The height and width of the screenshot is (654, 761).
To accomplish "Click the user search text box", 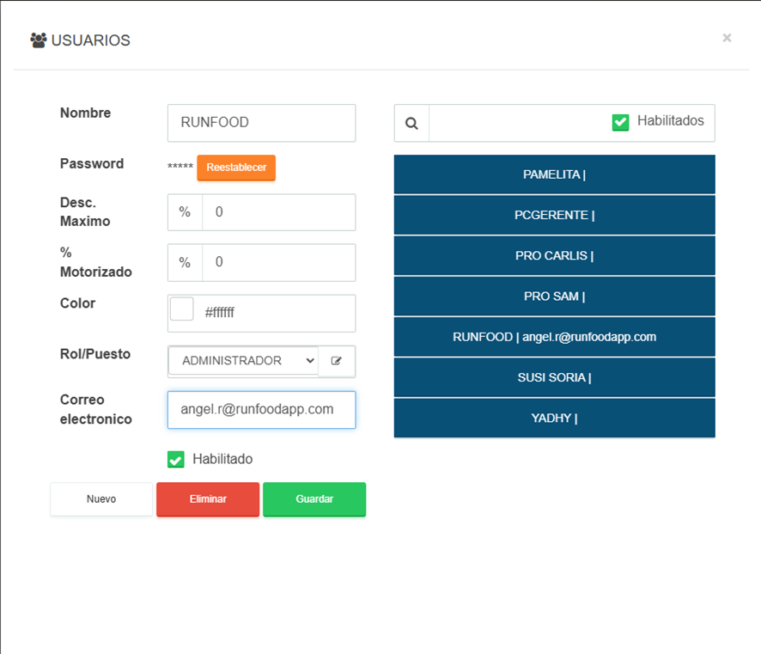I will (x=518, y=123).
